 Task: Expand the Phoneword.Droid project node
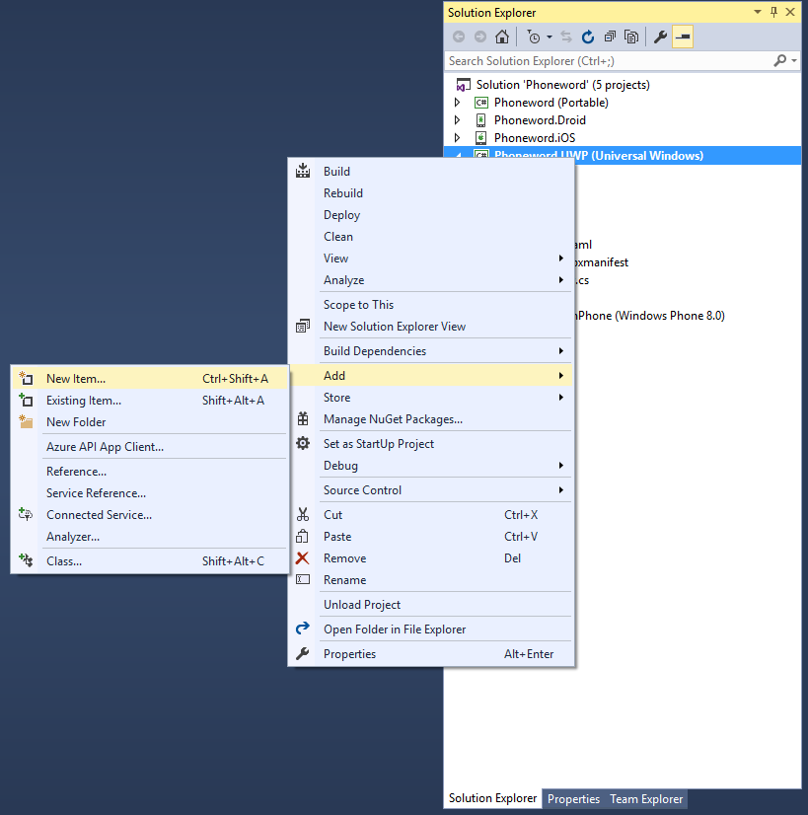pyautogui.click(x=457, y=120)
